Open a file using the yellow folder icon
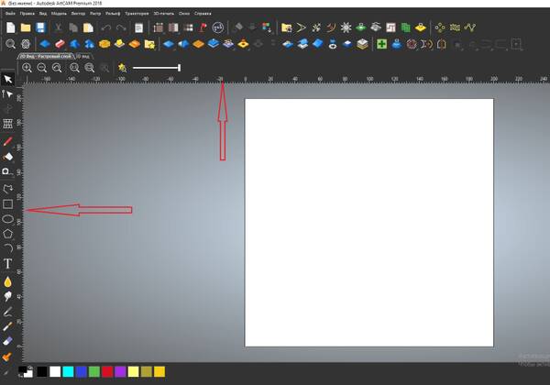 (26, 27)
